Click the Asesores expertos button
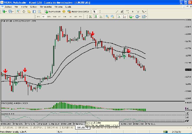Viewport: 192px width, 134px height. 78,12
